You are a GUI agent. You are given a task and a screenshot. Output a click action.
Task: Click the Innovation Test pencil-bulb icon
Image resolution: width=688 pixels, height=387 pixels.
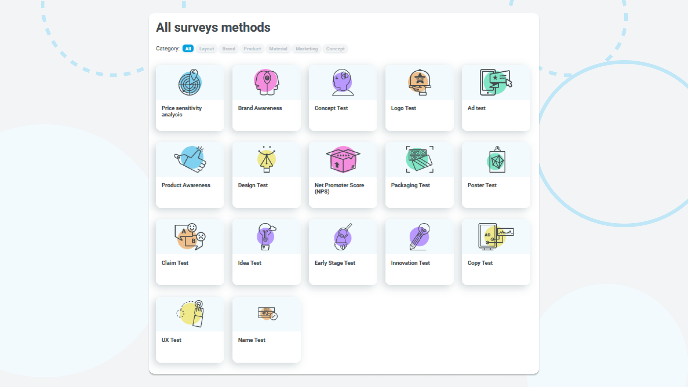[419, 236]
